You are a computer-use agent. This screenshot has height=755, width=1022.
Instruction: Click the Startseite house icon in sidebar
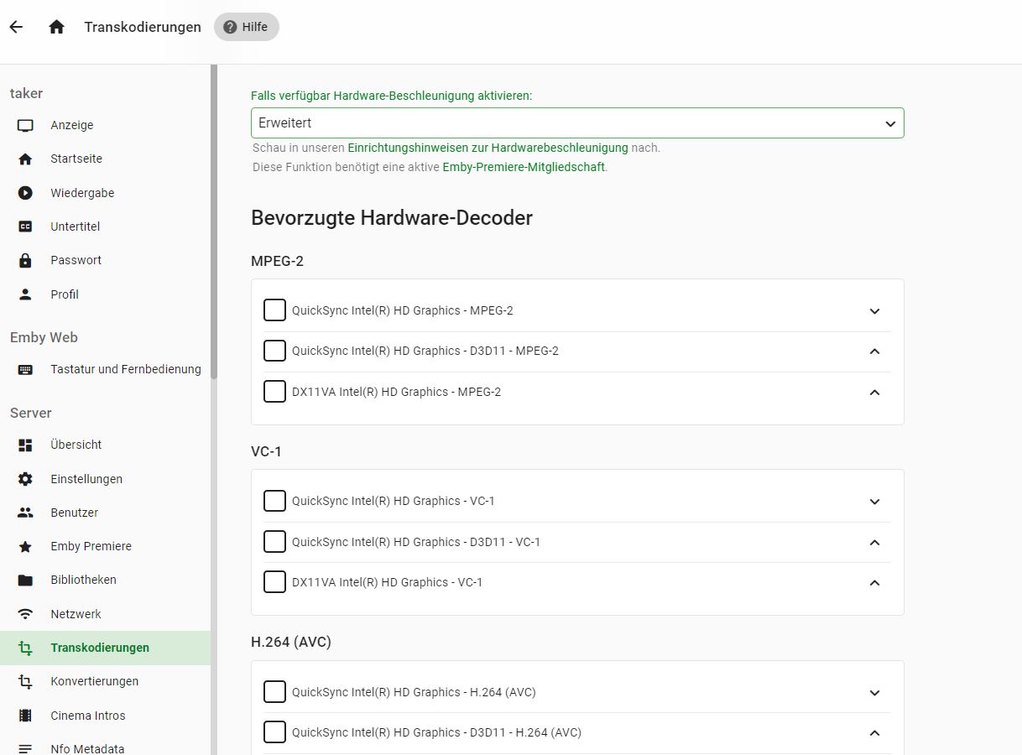tap(25, 159)
